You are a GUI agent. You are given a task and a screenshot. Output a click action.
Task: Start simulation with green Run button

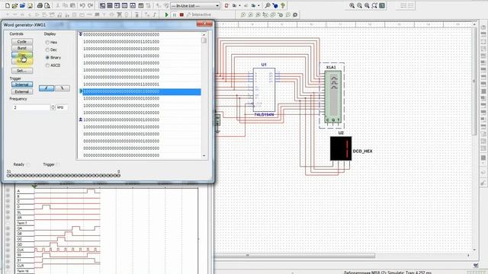coord(166,14)
